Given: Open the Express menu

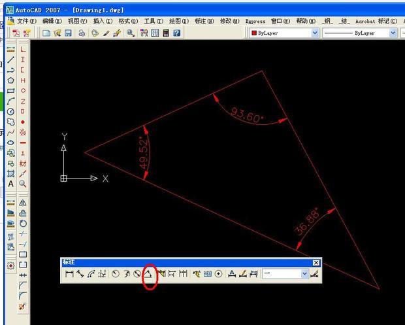Looking at the screenshot, I should pos(255,21).
